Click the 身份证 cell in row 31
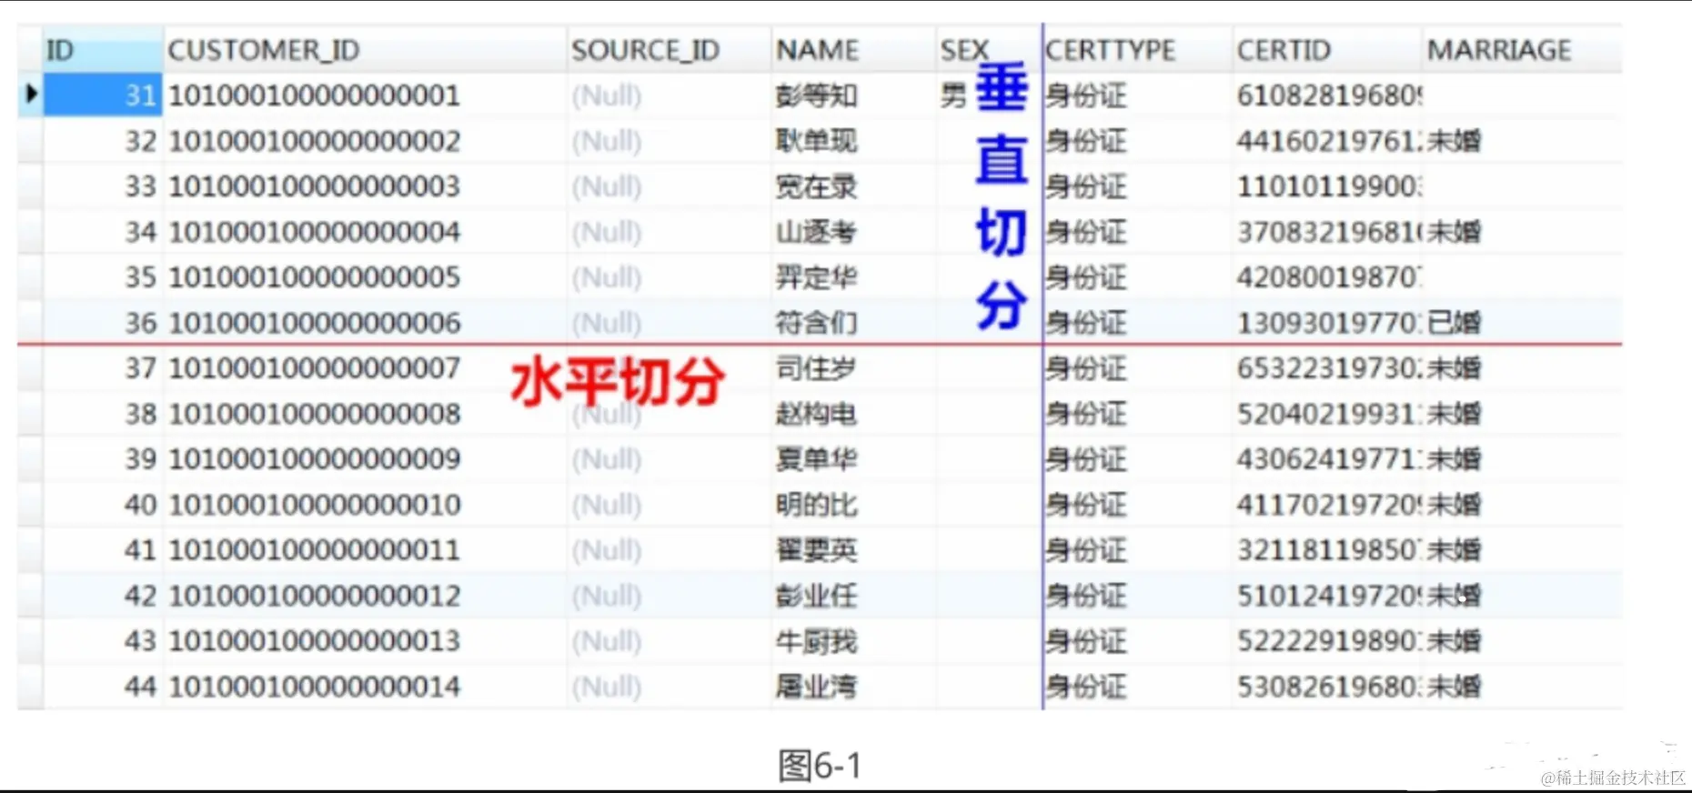 point(1085,95)
